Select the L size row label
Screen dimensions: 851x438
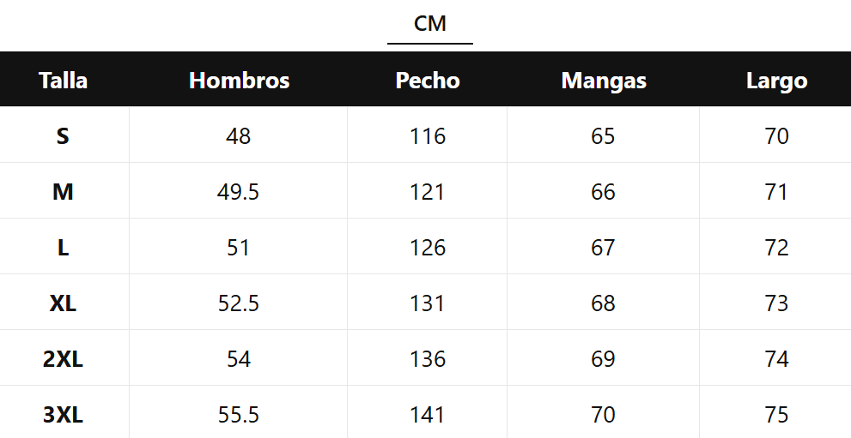(63, 248)
